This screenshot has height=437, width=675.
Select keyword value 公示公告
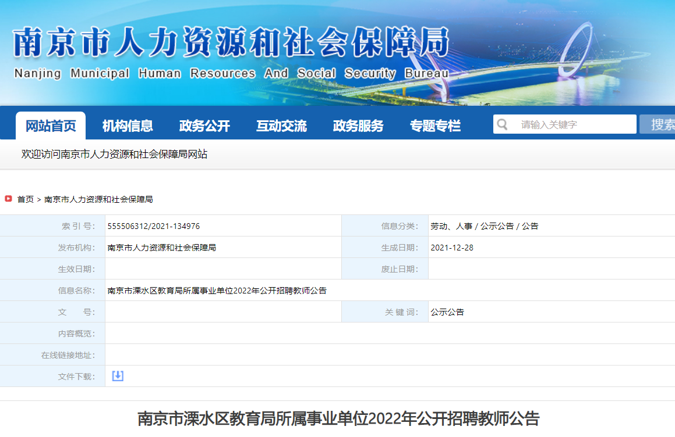click(447, 312)
